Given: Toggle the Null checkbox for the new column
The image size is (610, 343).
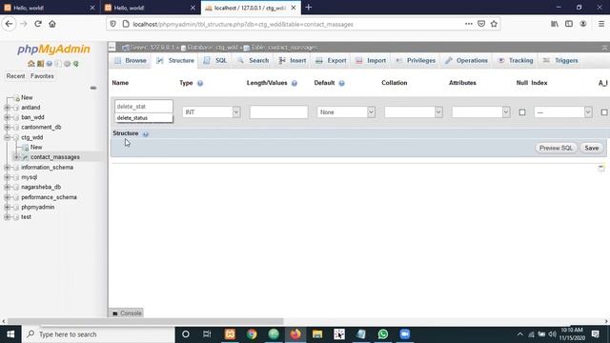Looking at the screenshot, I should (522, 112).
